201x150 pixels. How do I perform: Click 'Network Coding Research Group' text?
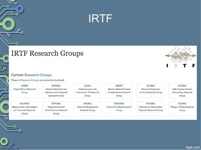tap(119, 108)
